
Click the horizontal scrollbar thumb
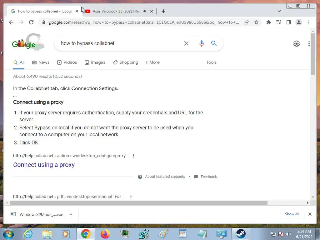138,202
